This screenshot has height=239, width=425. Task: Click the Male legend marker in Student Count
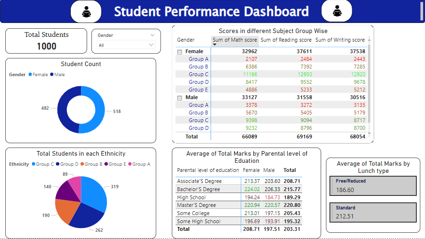point(52,75)
